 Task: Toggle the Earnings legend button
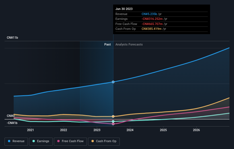tap(41, 141)
